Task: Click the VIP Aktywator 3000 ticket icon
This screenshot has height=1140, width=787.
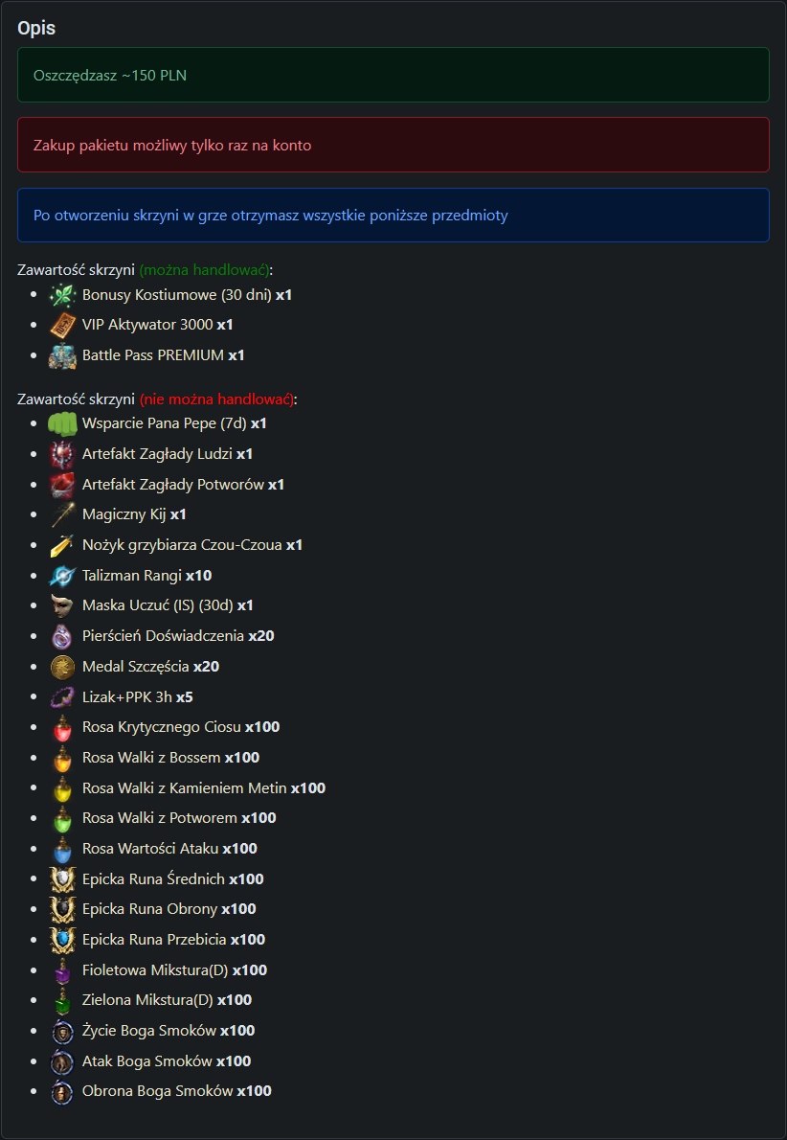Action: pos(62,325)
